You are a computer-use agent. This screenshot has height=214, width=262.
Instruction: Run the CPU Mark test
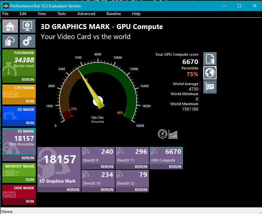(x=19, y=101)
